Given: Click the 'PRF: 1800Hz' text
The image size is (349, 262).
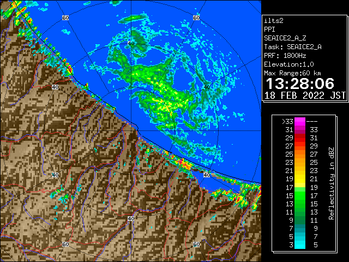Looking at the screenshot, I should click(285, 56).
